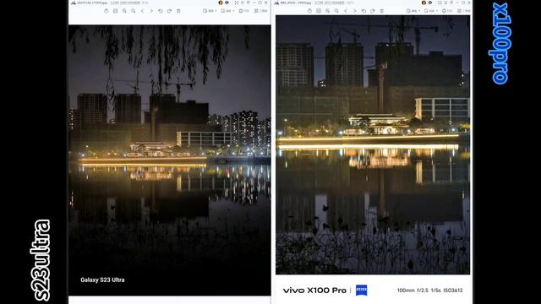Image resolution: width=541 pixels, height=304 pixels.
Task: Enter fullscreen from right viewer title bar
Action: click(x=440, y=3)
